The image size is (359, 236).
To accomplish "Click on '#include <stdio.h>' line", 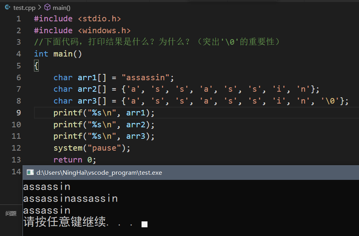I will pyautogui.click(x=77, y=19).
